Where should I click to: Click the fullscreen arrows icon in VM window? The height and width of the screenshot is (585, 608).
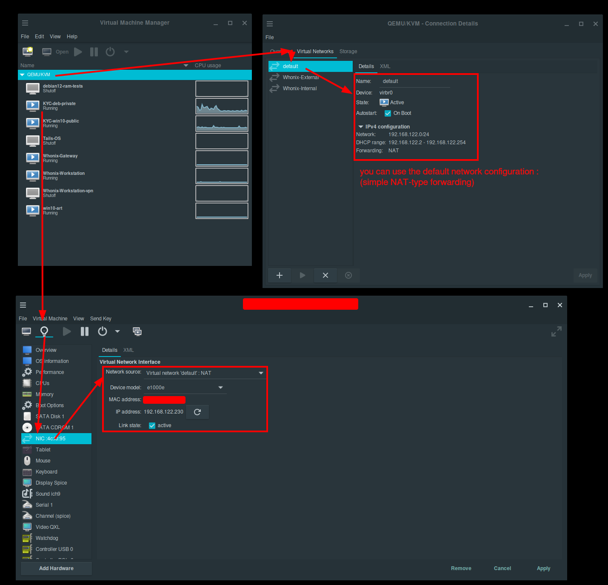click(x=557, y=331)
